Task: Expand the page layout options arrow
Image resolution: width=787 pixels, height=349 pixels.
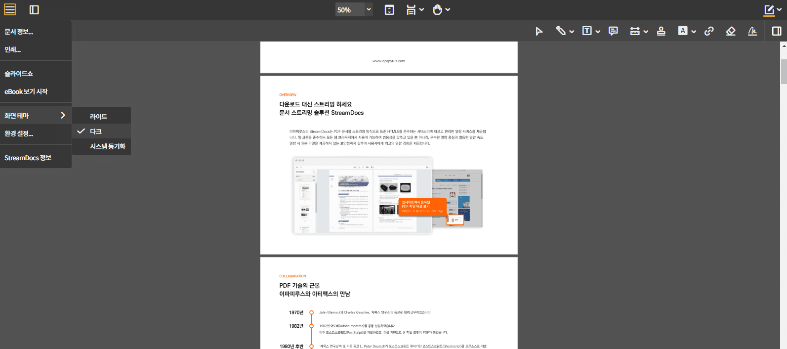Action: point(421,9)
